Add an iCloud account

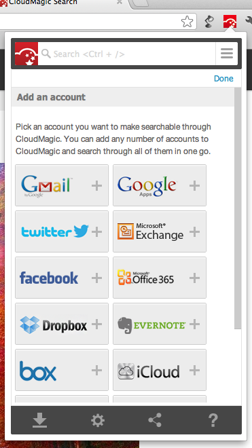(160, 370)
